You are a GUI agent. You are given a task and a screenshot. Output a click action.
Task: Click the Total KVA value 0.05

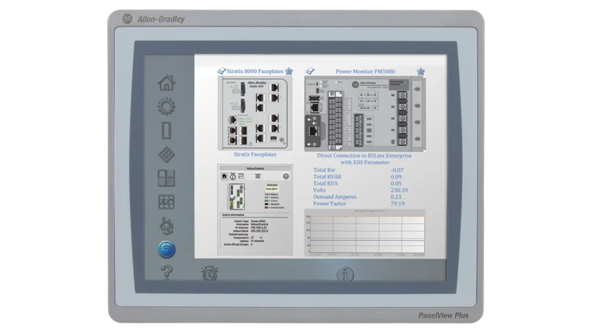pyautogui.click(x=396, y=184)
